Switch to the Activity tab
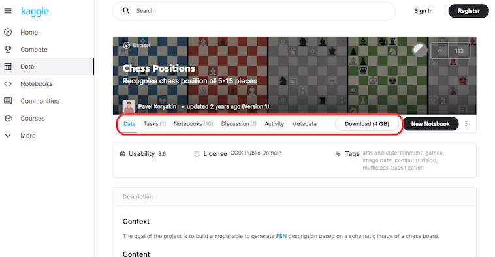 pyautogui.click(x=274, y=124)
